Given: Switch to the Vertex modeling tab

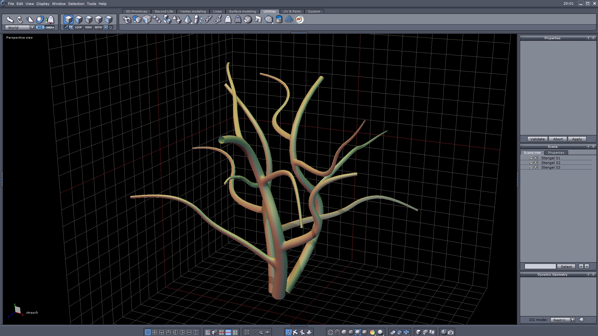Looking at the screenshot, I should [193, 11].
